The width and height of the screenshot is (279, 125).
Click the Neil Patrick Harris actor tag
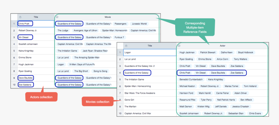coord(226,100)
